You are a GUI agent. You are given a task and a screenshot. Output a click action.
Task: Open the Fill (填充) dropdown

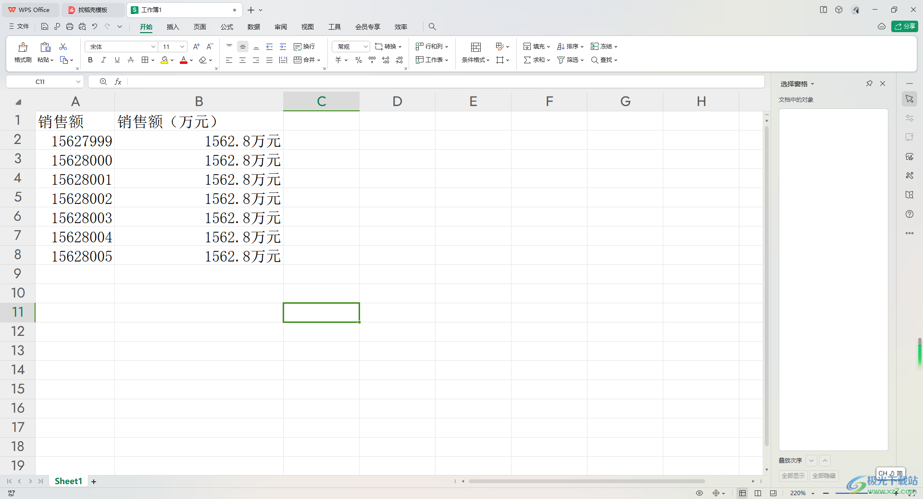(x=536, y=47)
